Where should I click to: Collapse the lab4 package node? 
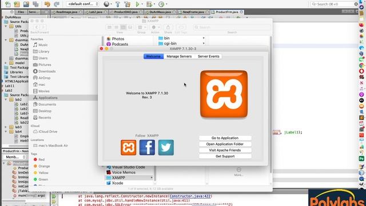(6, 132)
